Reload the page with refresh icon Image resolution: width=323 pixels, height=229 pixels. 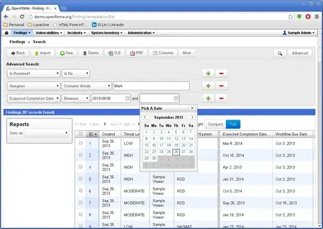click(22, 17)
